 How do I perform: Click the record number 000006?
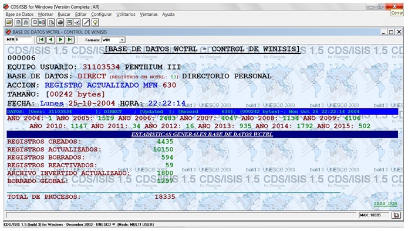pyautogui.click(x=21, y=58)
